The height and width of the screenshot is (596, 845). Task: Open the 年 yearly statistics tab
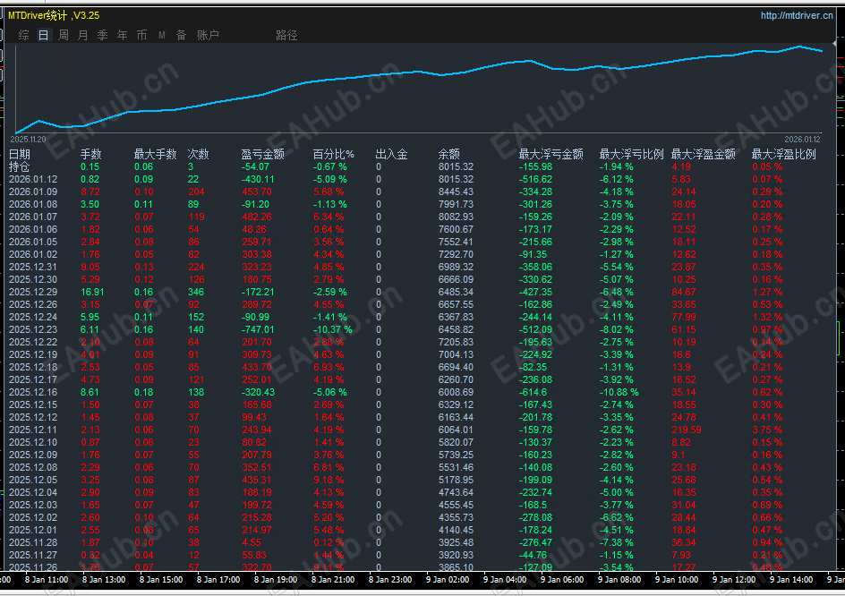tap(123, 35)
